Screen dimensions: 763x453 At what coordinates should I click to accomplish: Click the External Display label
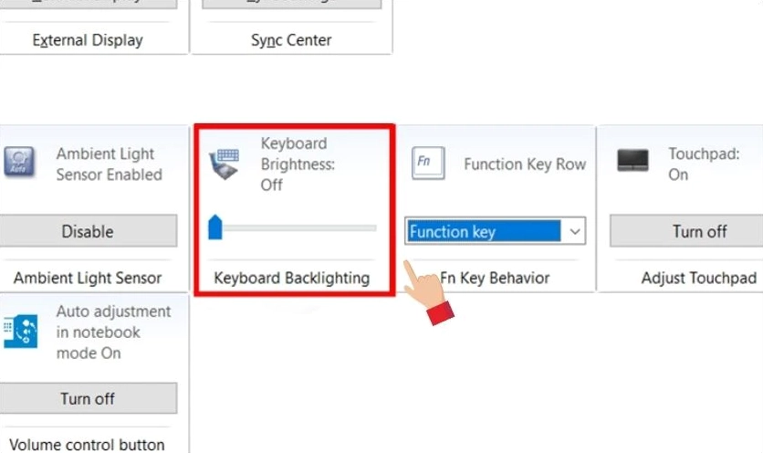[88, 40]
